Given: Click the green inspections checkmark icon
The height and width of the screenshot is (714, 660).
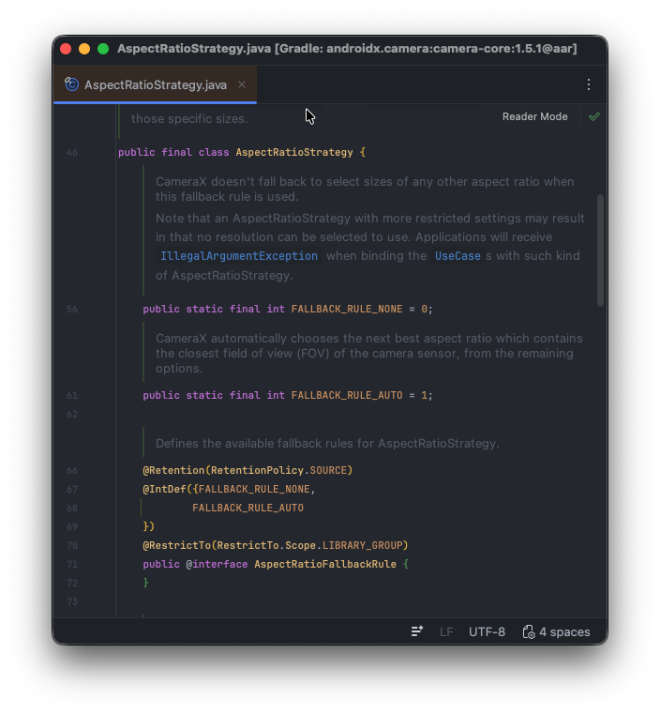Looking at the screenshot, I should coord(593,117).
